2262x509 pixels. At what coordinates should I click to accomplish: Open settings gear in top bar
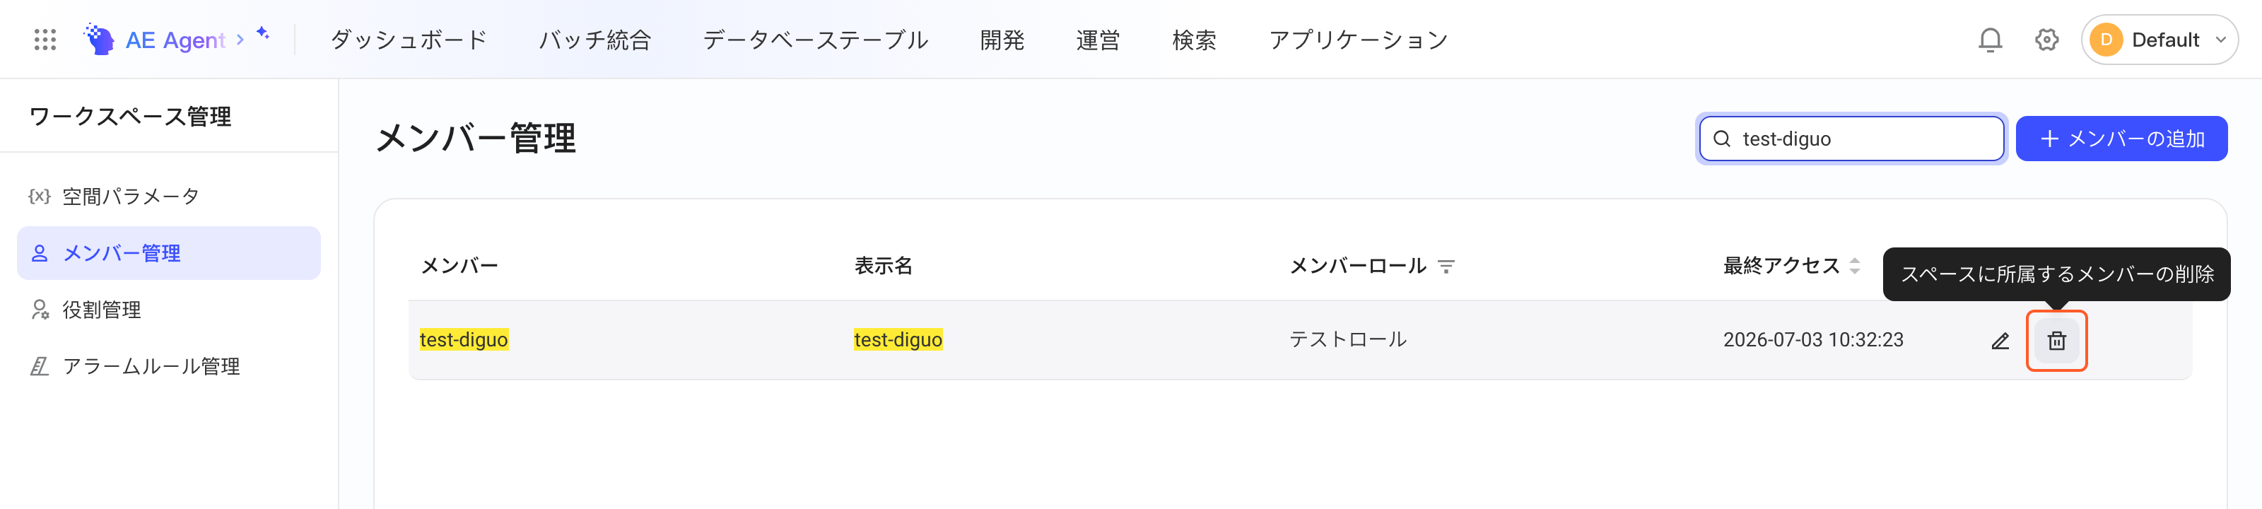click(x=2047, y=40)
